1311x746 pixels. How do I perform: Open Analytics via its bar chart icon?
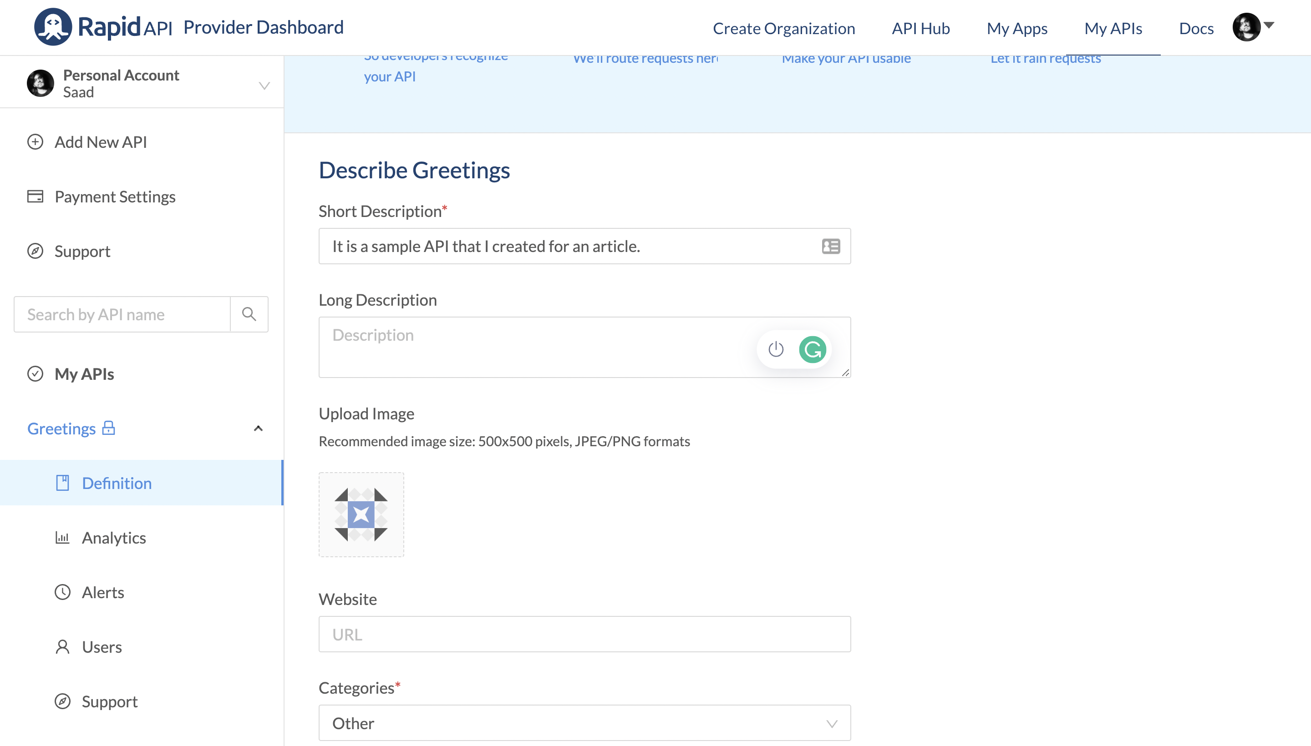tap(62, 538)
